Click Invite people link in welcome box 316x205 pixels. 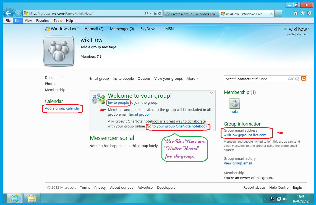118,102
